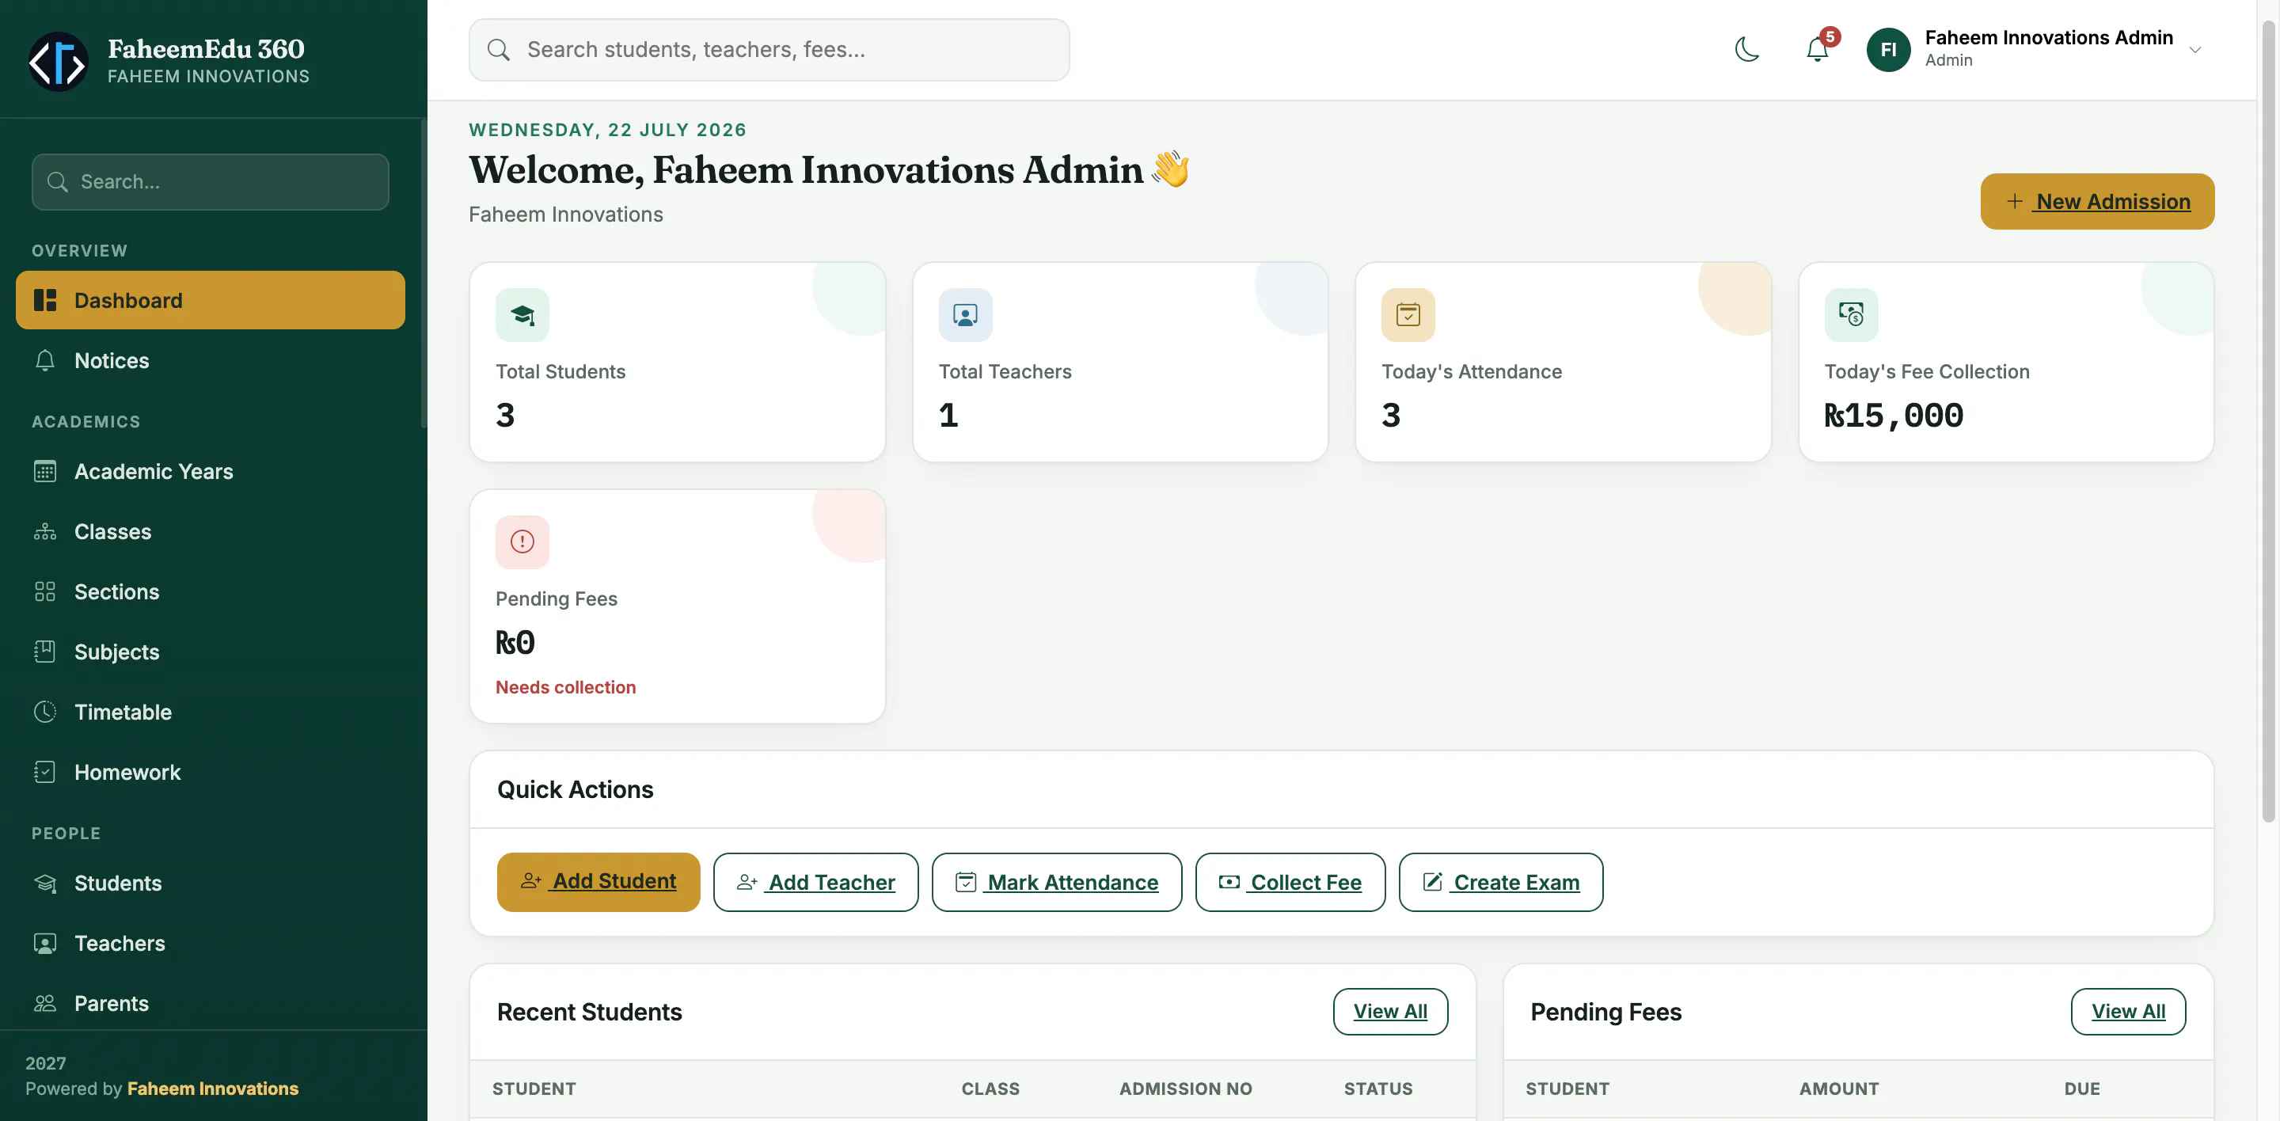
Task: Open the Dashboard menu item
Action: [x=211, y=301]
